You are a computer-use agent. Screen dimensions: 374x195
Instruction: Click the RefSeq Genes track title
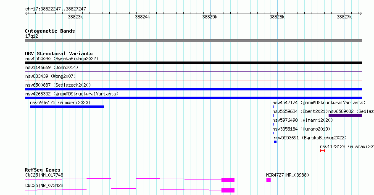42,170
